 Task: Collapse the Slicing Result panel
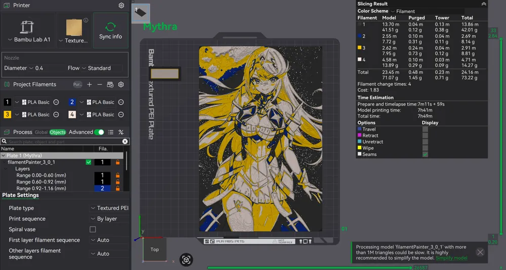(x=483, y=4)
